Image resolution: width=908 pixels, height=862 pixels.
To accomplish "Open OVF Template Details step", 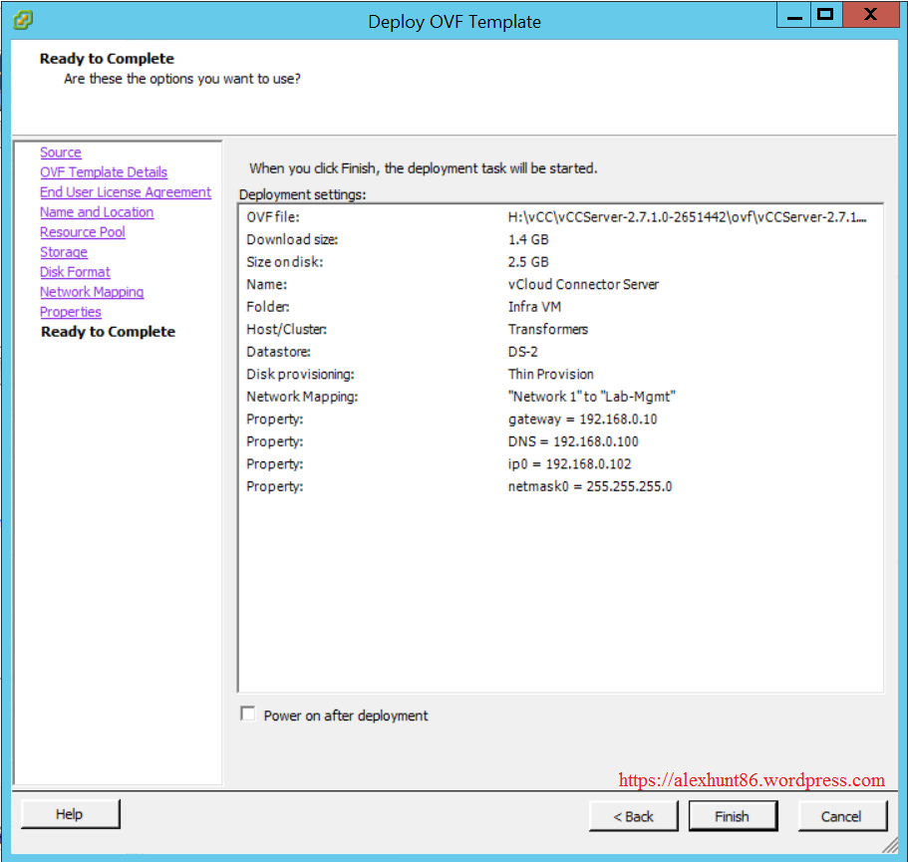I will [104, 172].
